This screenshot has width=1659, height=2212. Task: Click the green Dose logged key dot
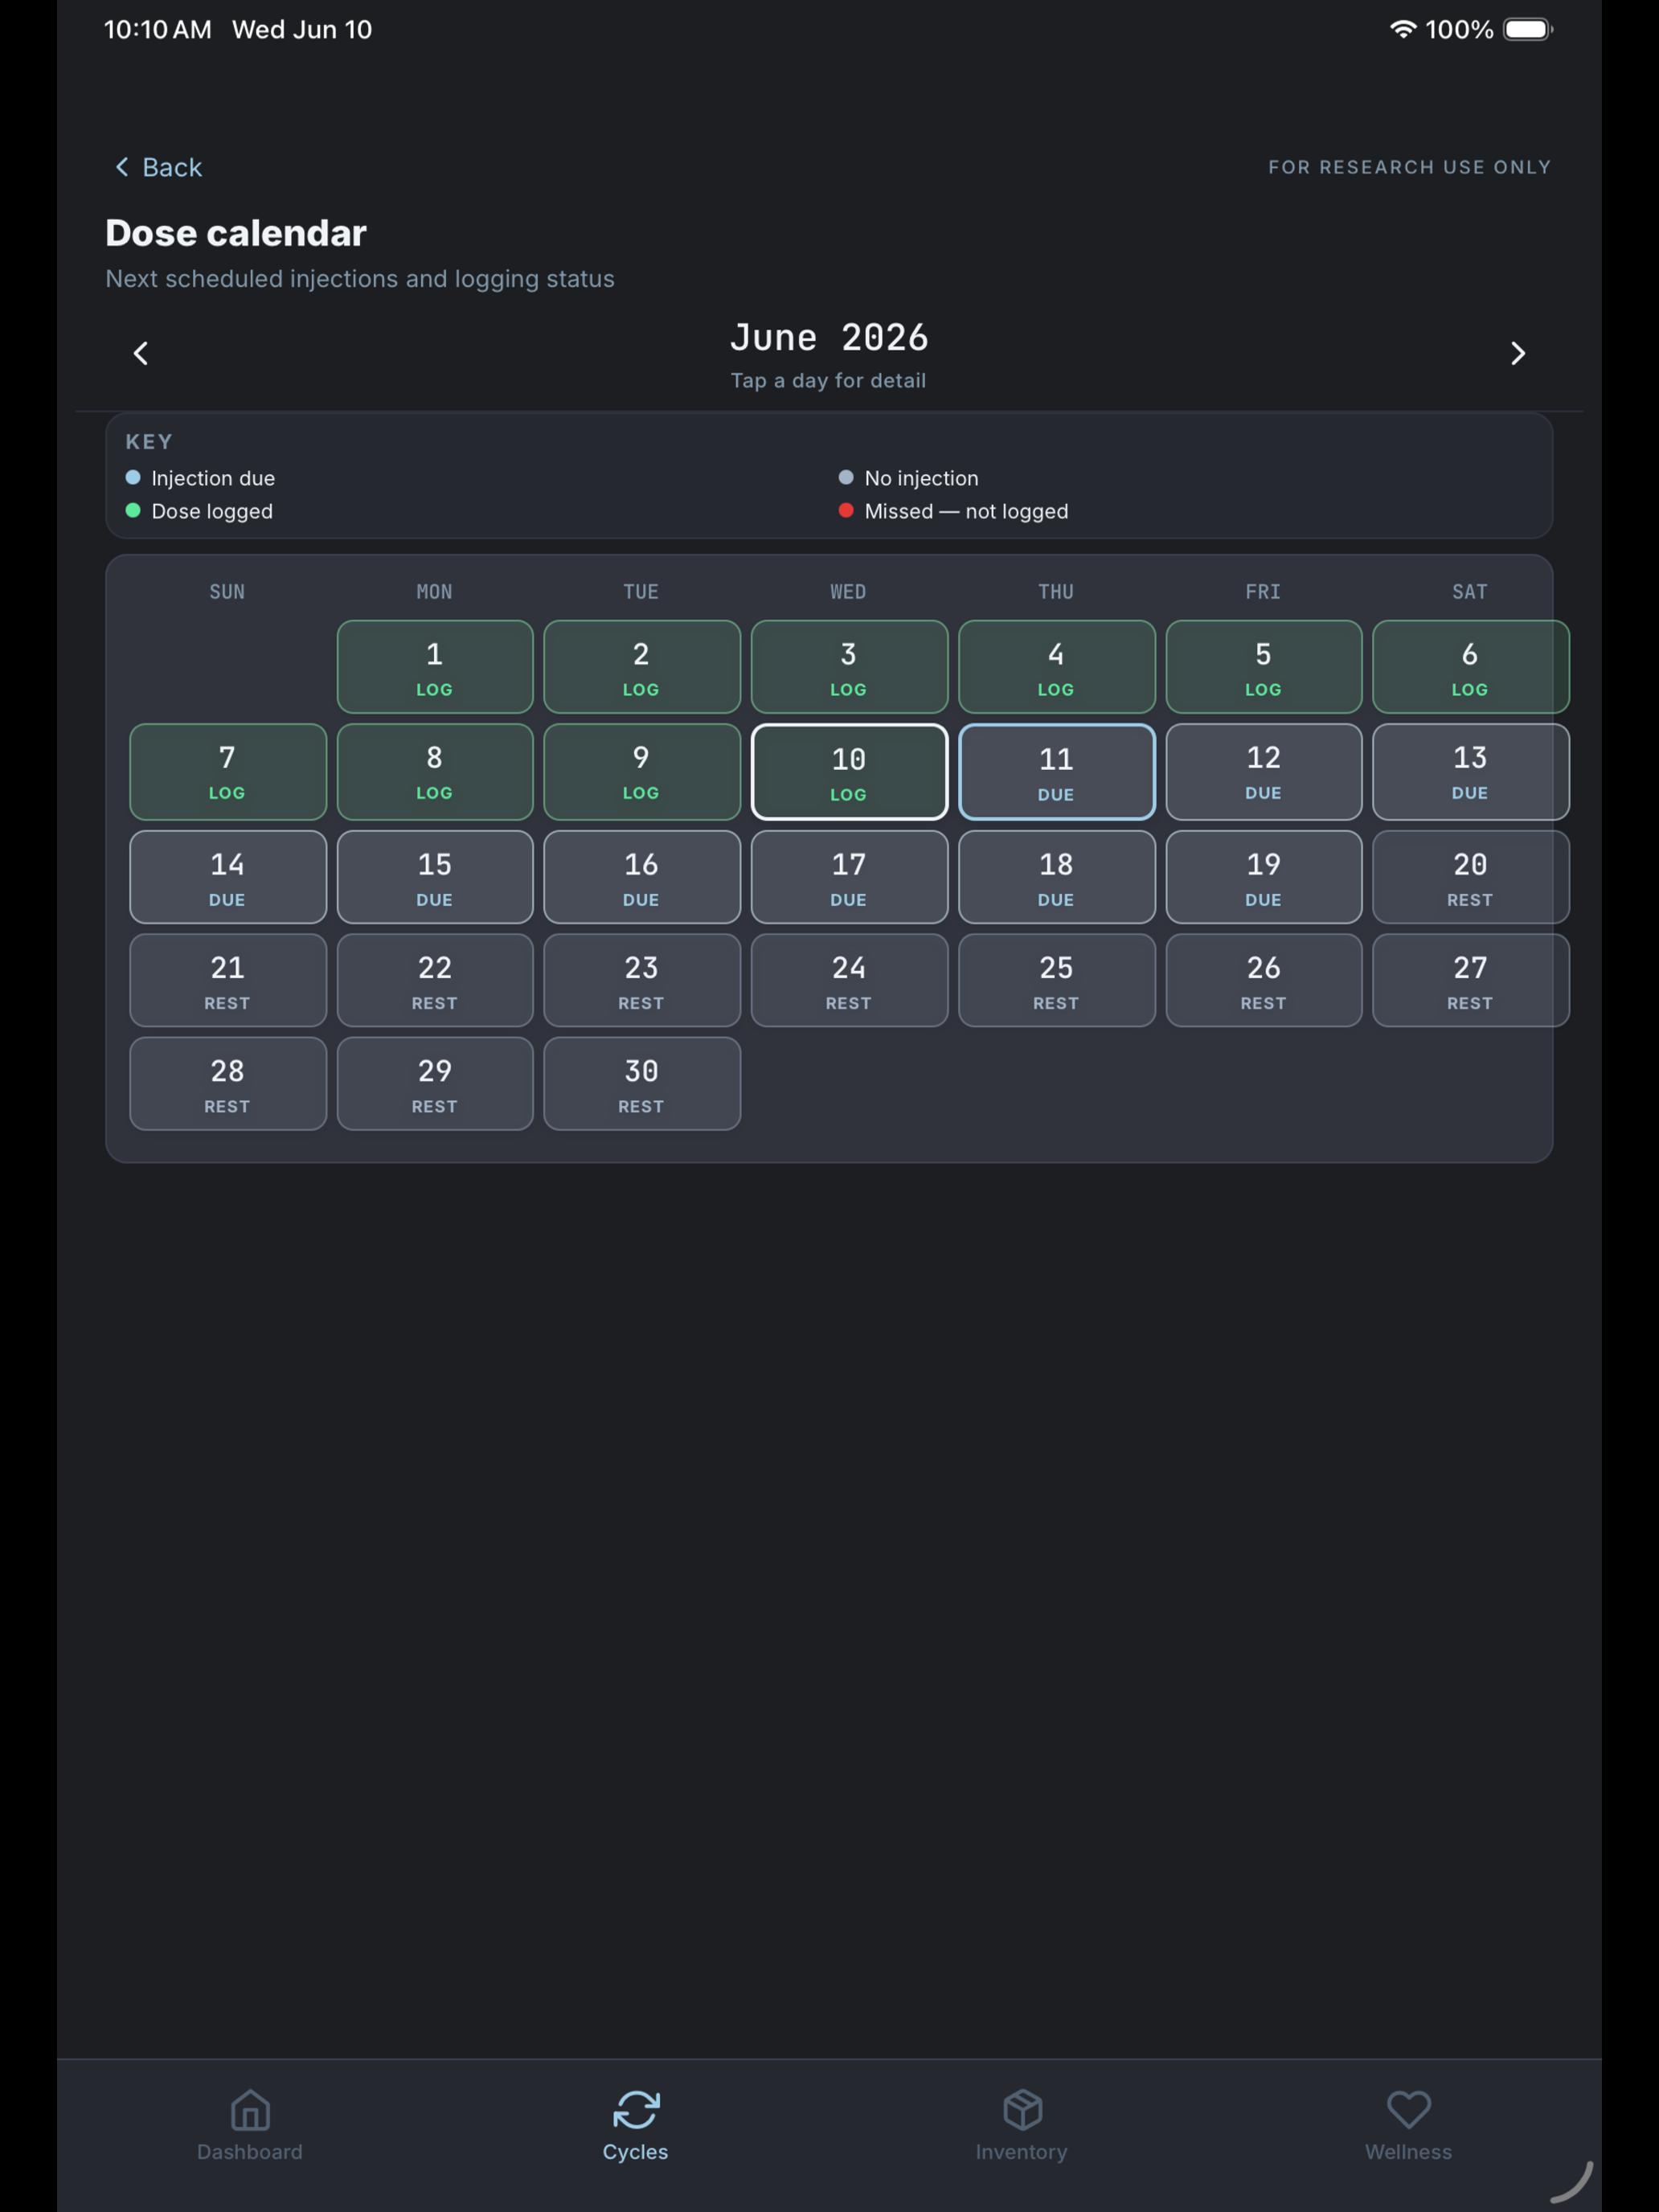click(133, 510)
